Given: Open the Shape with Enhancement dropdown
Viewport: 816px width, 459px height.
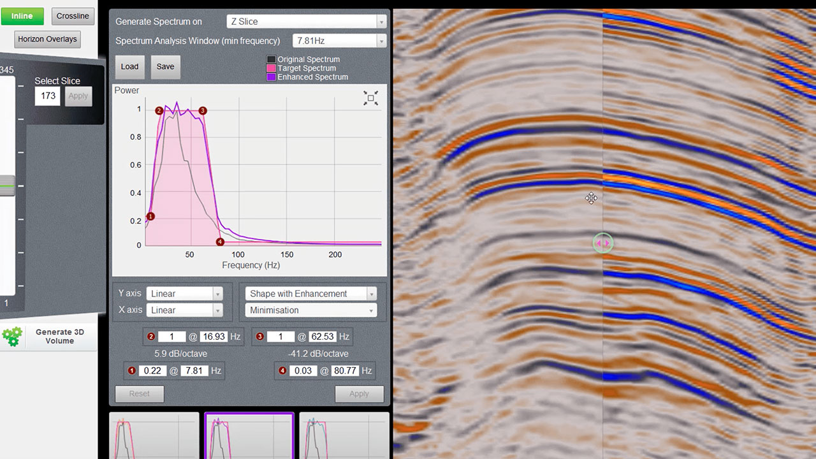Looking at the screenshot, I should (311, 294).
